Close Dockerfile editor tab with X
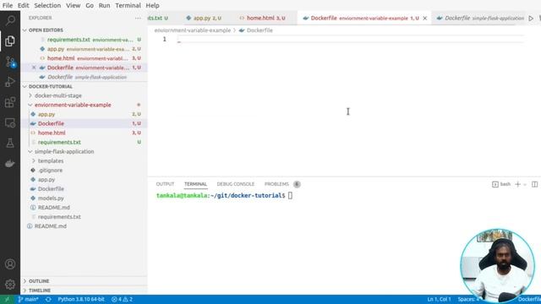 [425, 19]
